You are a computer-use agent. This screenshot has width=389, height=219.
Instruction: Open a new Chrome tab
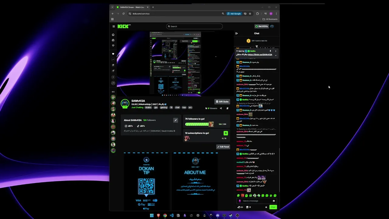pos(153,7)
